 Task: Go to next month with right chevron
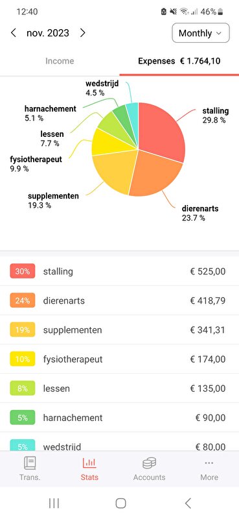click(x=83, y=33)
